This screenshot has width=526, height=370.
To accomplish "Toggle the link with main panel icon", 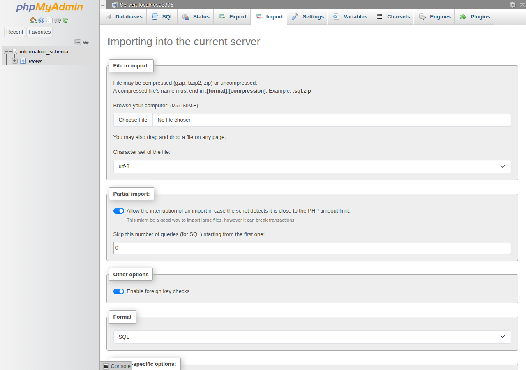I will click(x=86, y=42).
